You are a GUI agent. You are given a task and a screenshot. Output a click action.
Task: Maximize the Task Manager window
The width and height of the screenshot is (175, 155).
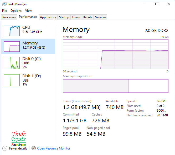(x=157, y=4)
